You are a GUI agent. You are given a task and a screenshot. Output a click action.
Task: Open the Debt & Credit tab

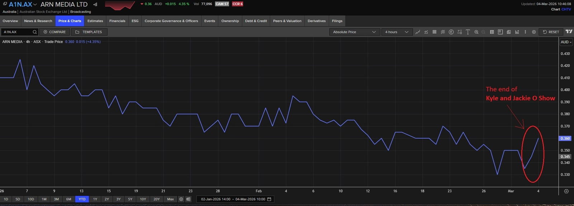coord(256,21)
